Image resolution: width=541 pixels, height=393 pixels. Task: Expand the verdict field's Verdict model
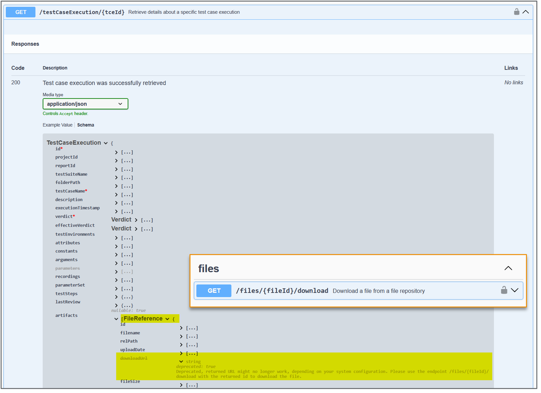point(136,220)
